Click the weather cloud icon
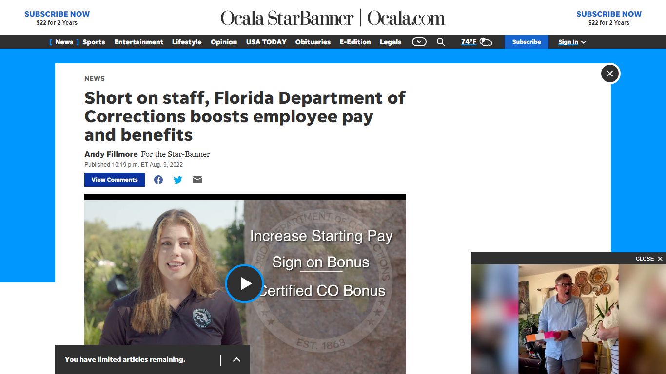This screenshot has height=374, width=666. [x=486, y=42]
